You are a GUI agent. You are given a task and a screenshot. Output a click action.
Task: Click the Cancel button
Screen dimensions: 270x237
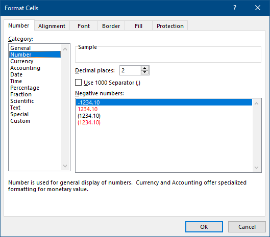coord(247,227)
